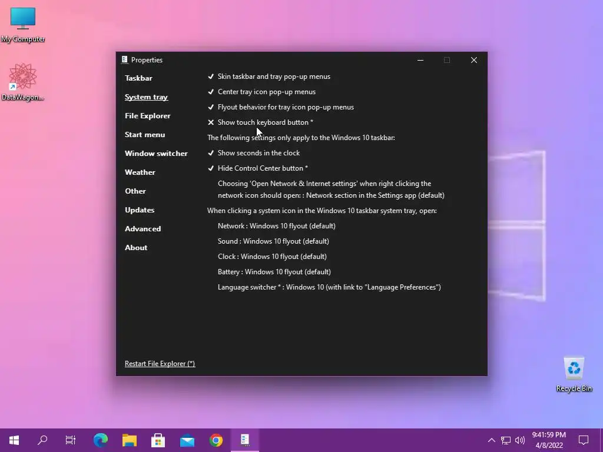Select the Recycle Bin desktop icon

tap(574, 374)
